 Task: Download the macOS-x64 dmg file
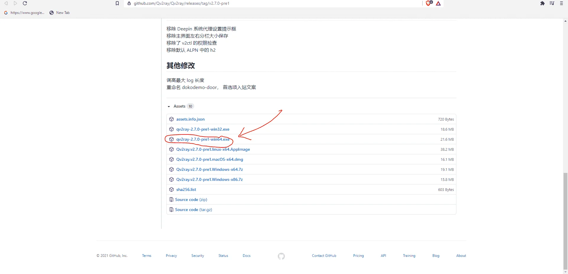[x=210, y=159]
